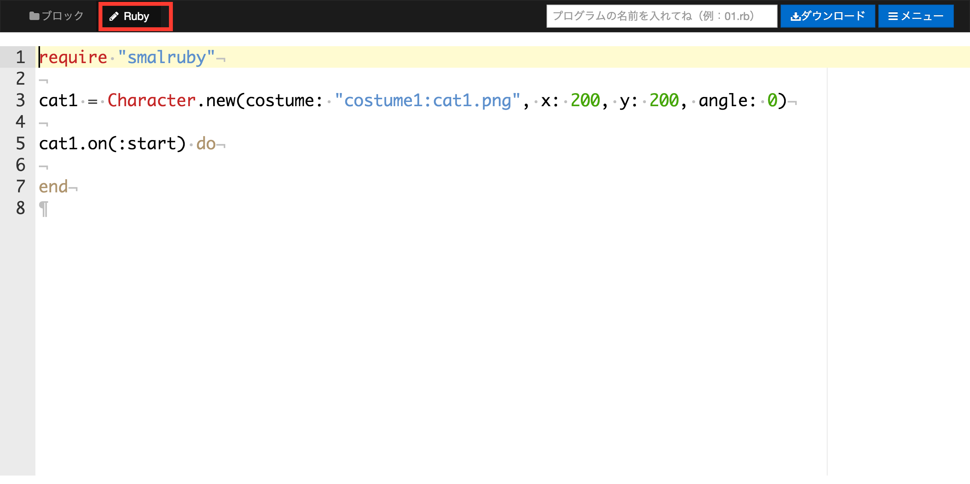
Task: Click the angle value 0
Action: (x=772, y=100)
